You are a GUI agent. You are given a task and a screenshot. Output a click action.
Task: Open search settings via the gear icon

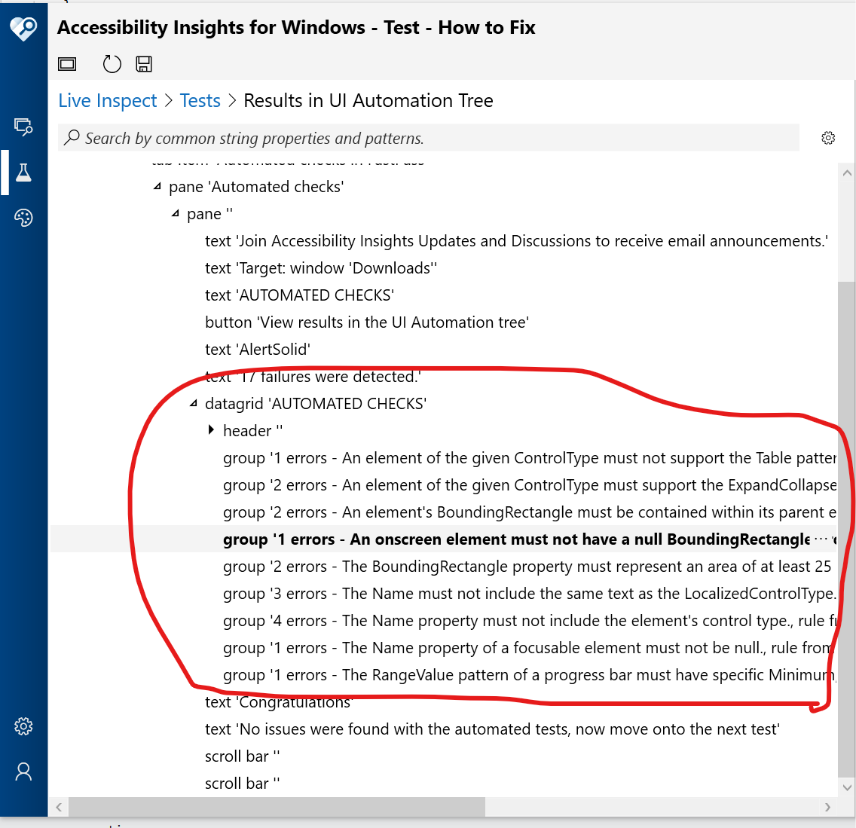[x=827, y=137]
